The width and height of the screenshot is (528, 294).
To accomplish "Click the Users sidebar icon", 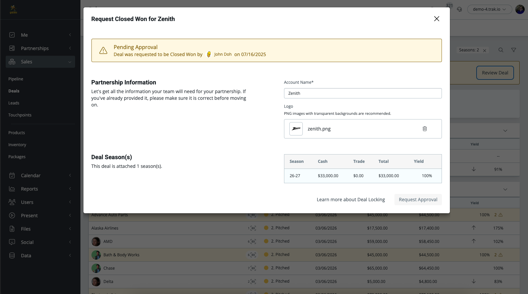I will (x=12, y=202).
